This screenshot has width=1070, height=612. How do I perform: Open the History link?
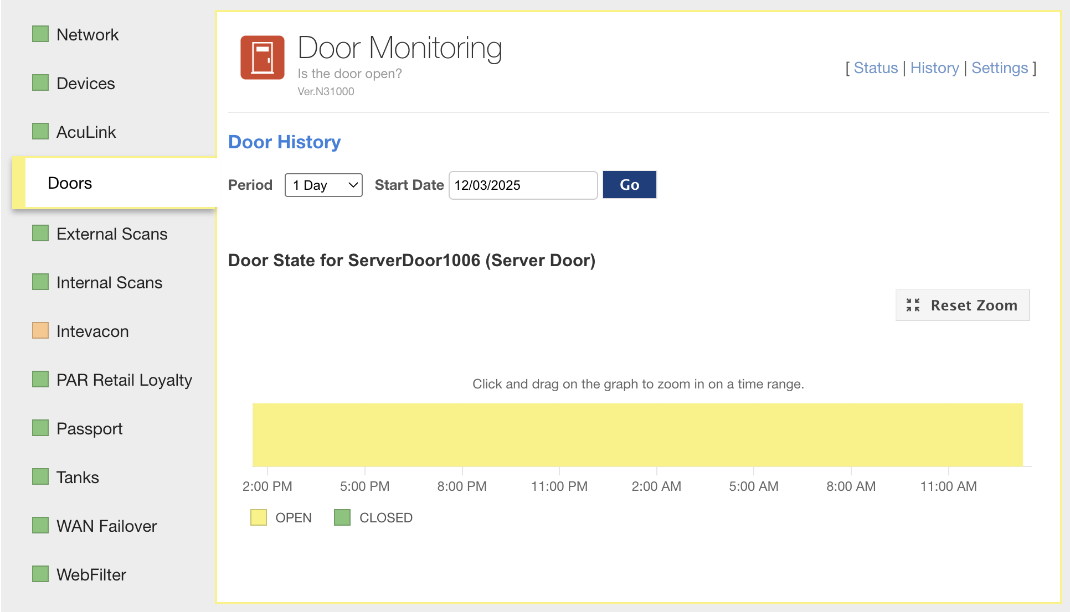tap(934, 68)
